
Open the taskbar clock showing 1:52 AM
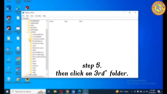coord(152,92)
